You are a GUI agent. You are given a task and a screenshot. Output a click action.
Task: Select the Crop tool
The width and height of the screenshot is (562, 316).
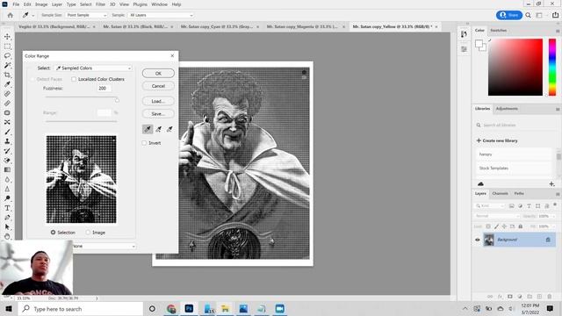tap(7, 75)
